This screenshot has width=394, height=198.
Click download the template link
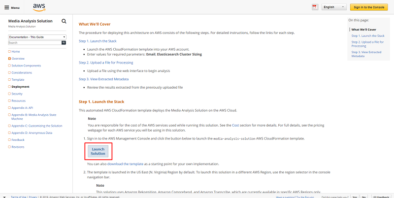coord(126,164)
